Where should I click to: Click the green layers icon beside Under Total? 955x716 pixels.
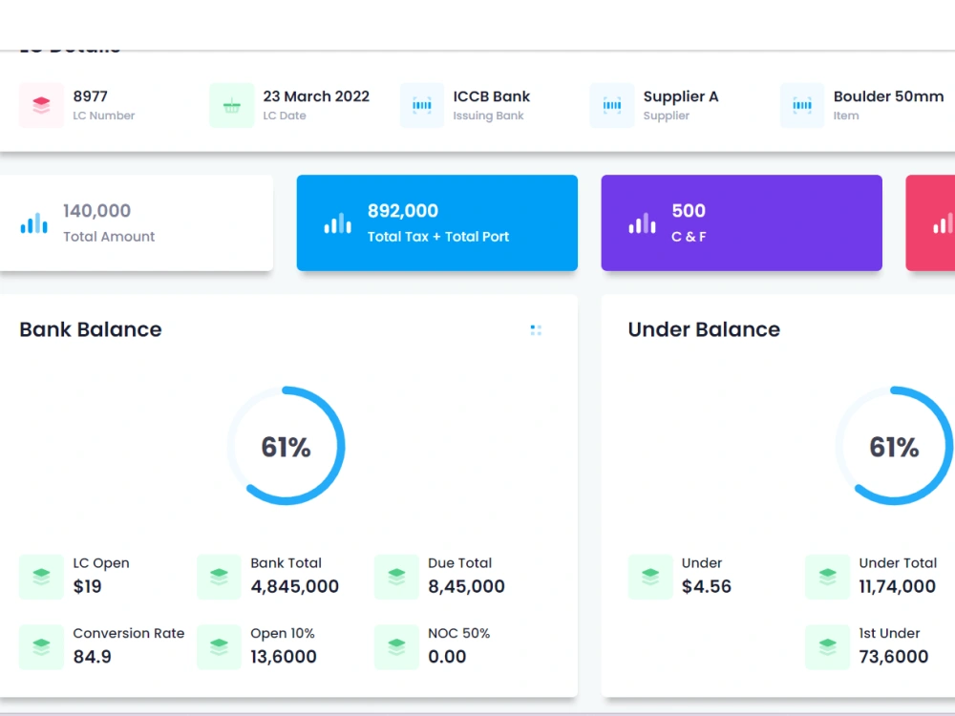(827, 577)
